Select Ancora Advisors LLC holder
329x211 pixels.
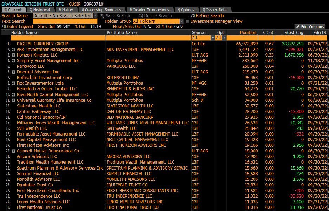click(x=37, y=157)
